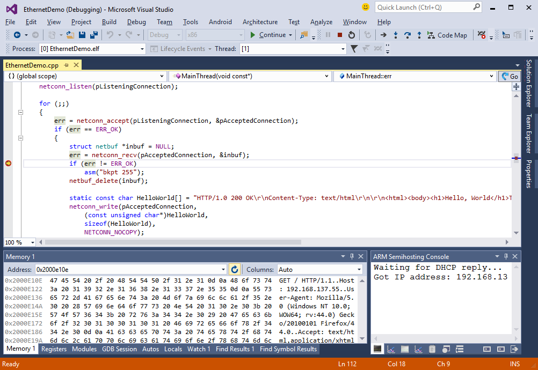Save the current file with the floppy icon
Viewport: 538px width, 370px height.
pos(82,35)
